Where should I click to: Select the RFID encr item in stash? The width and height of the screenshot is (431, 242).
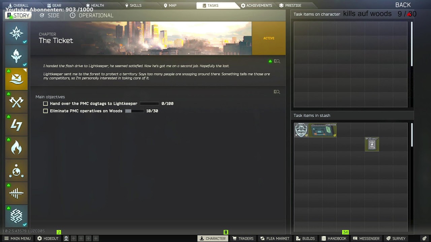coord(372,144)
